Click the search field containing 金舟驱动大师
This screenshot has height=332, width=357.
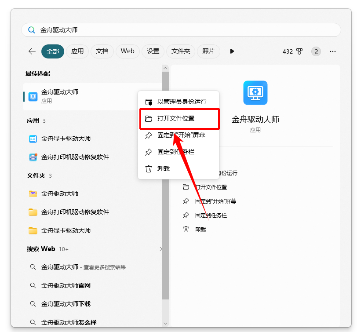[x=181, y=30]
